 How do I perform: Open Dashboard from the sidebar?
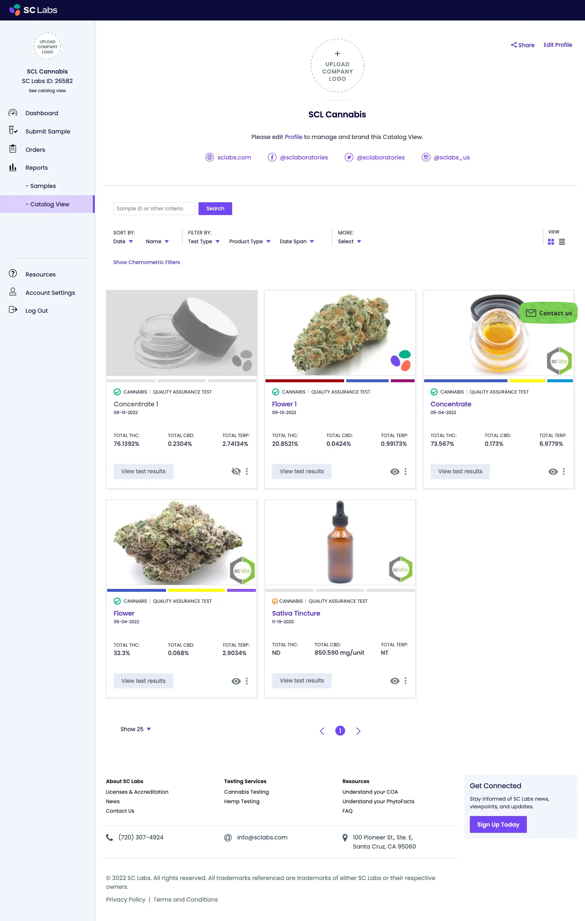tap(42, 113)
